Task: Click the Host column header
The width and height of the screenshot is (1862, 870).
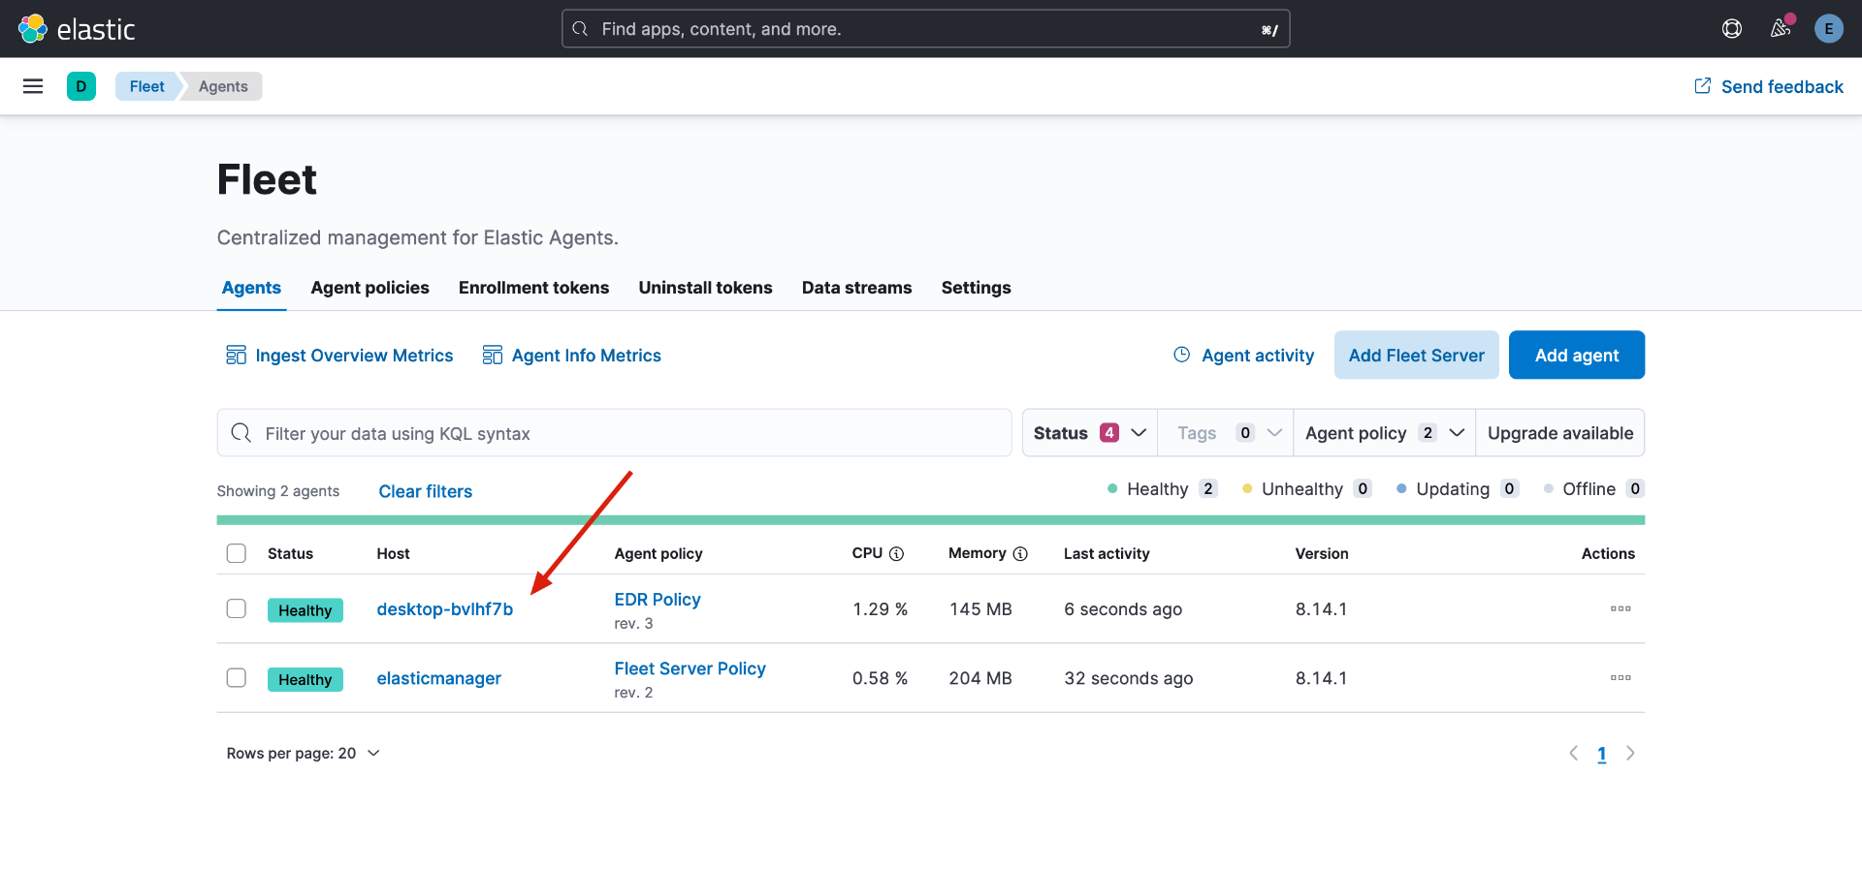Action: 393,553
